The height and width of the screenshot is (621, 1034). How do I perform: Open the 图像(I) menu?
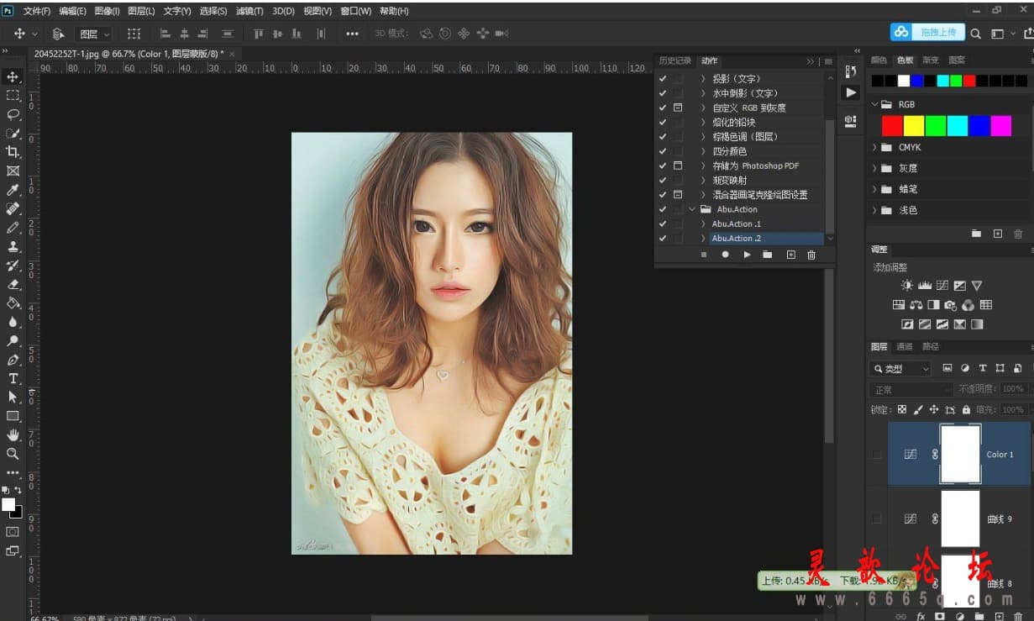pyautogui.click(x=107, y=11)
